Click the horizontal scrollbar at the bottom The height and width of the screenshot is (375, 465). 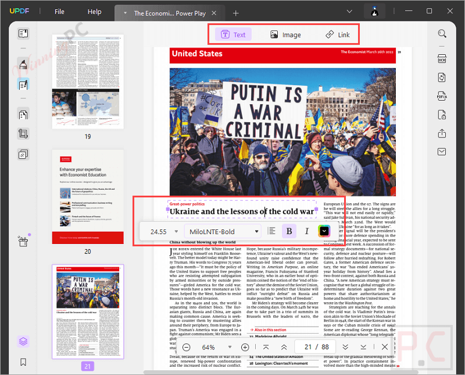tap(281, 372)
